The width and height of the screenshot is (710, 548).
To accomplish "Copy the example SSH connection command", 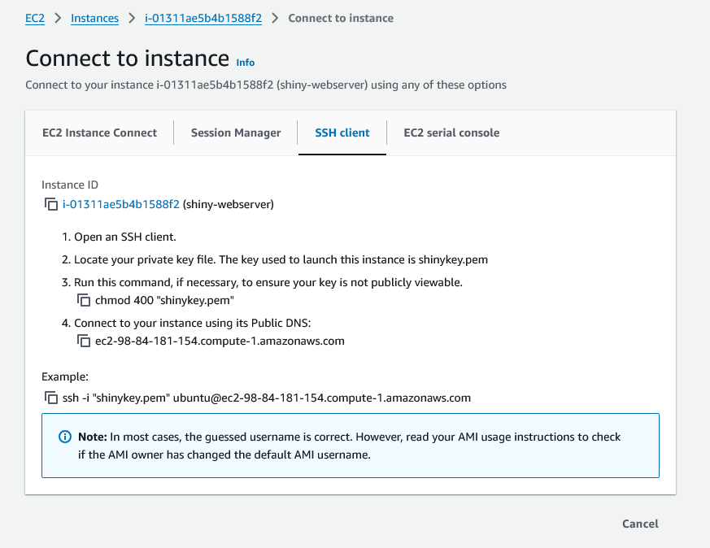I will click(52, 398).
